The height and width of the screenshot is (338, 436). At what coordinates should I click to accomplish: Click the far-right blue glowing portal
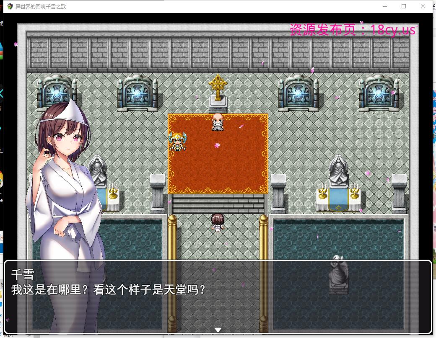[378, 93]
